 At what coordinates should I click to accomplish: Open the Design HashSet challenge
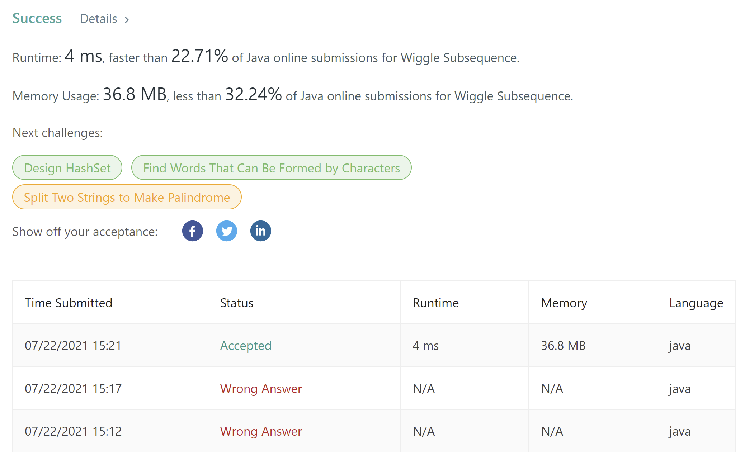(67, 168)
